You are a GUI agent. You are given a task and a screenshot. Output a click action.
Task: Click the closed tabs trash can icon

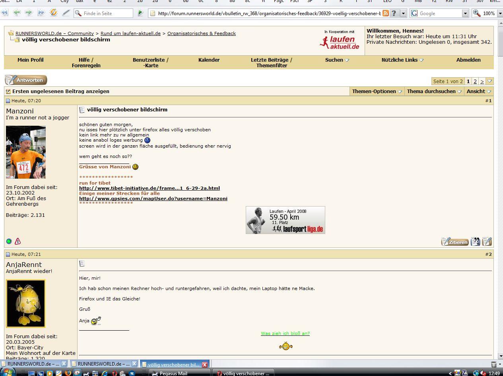pos(494,364)
